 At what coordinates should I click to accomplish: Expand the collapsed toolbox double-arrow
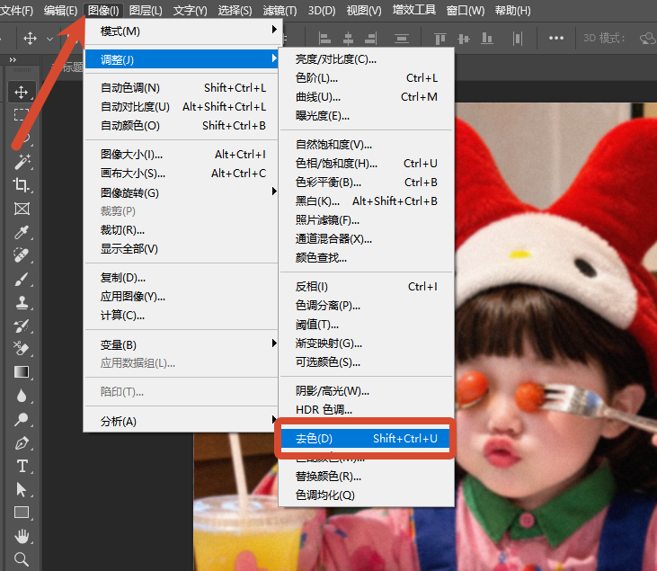13,60
